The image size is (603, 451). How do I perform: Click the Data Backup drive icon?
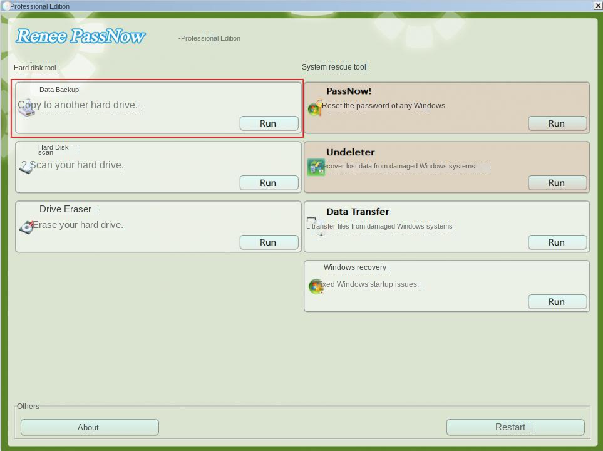click(x=26, y=108)
